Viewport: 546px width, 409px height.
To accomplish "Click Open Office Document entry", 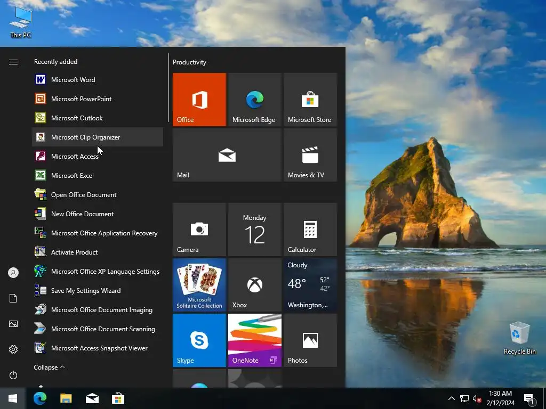I will (98, 194).
